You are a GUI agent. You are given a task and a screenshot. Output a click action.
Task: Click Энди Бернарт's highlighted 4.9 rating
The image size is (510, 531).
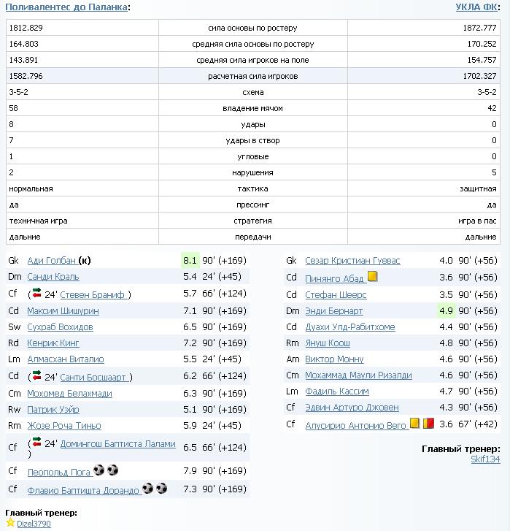click(446, 310)
